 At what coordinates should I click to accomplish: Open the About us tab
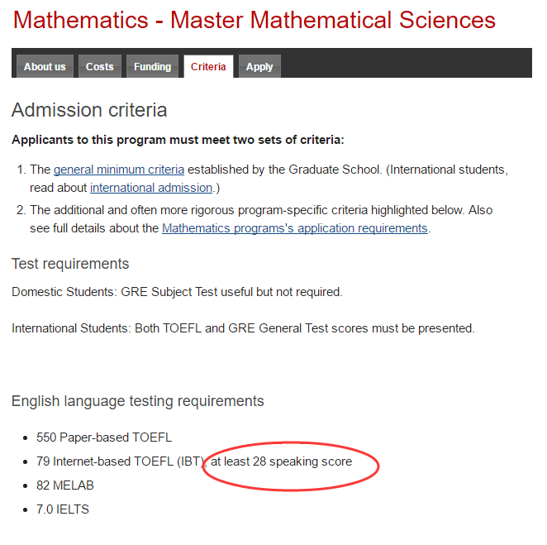tap(45, 67)
